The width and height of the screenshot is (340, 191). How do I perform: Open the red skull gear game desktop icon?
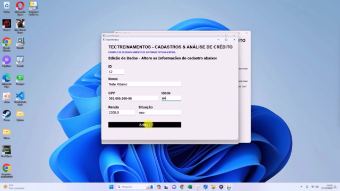tap(7, 25)
